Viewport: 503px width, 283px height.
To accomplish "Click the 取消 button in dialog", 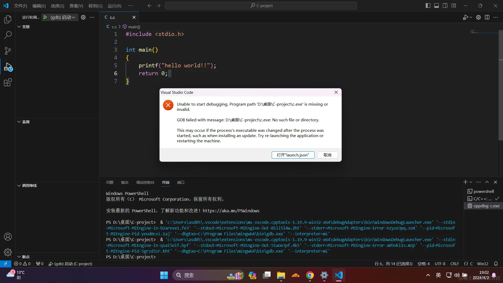I will (327, 155).
